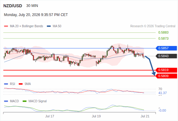The height and width of the screenshot is (121, 178).
Task: Click the MACD blue legend swatch
Action: pyautogui.click(x=6, y=101)
